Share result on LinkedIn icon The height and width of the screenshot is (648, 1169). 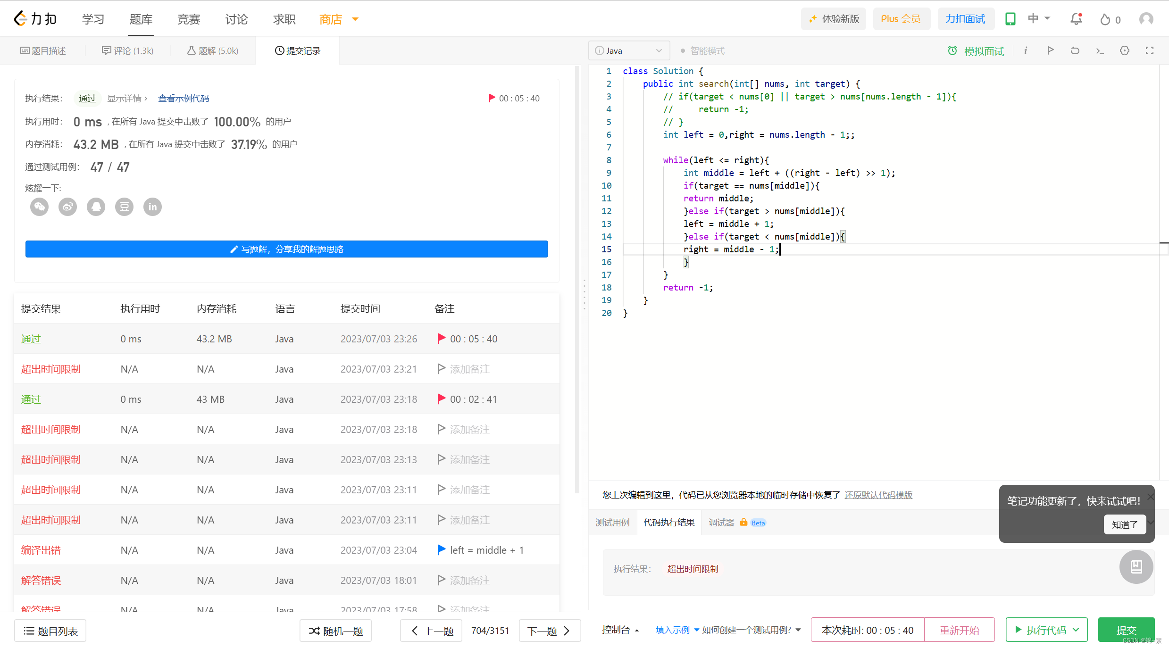pyautogui.click(x=152, y=207)
